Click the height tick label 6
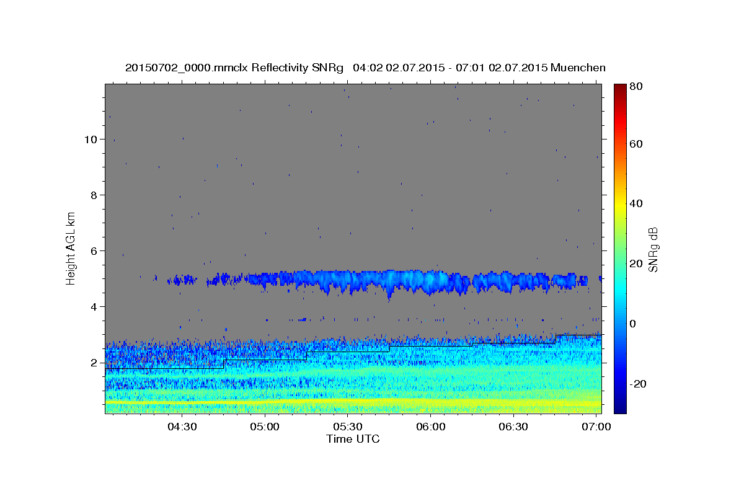The height and width of the screenshot is (496, 744). tap(94, 250)
